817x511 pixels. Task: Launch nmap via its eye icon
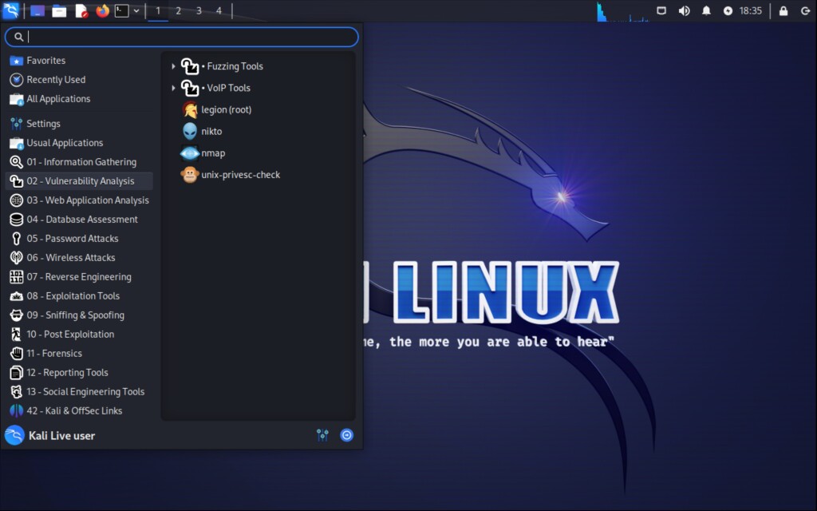coord(190,153)
